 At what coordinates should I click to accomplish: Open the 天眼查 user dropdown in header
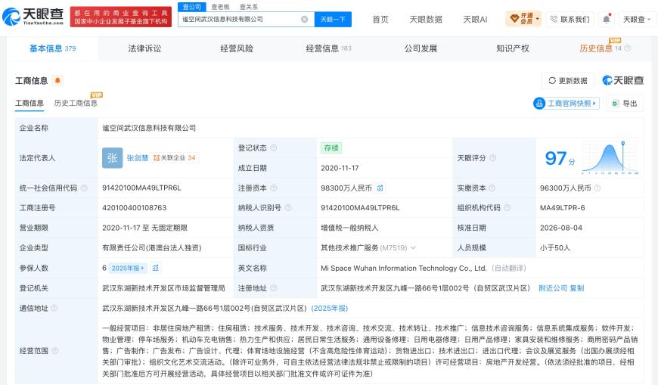pyautogui.click(x=637, y=20)
